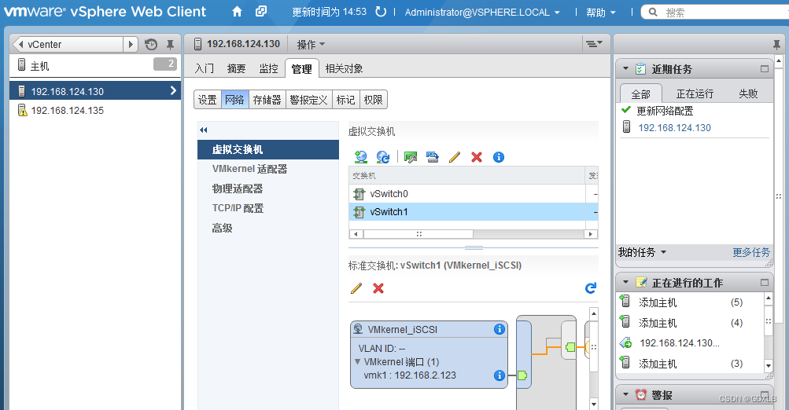Click the add host networking icon
The width and height of the screenshot is (789, 410).
pyautogui.click(x=360, y=157)
